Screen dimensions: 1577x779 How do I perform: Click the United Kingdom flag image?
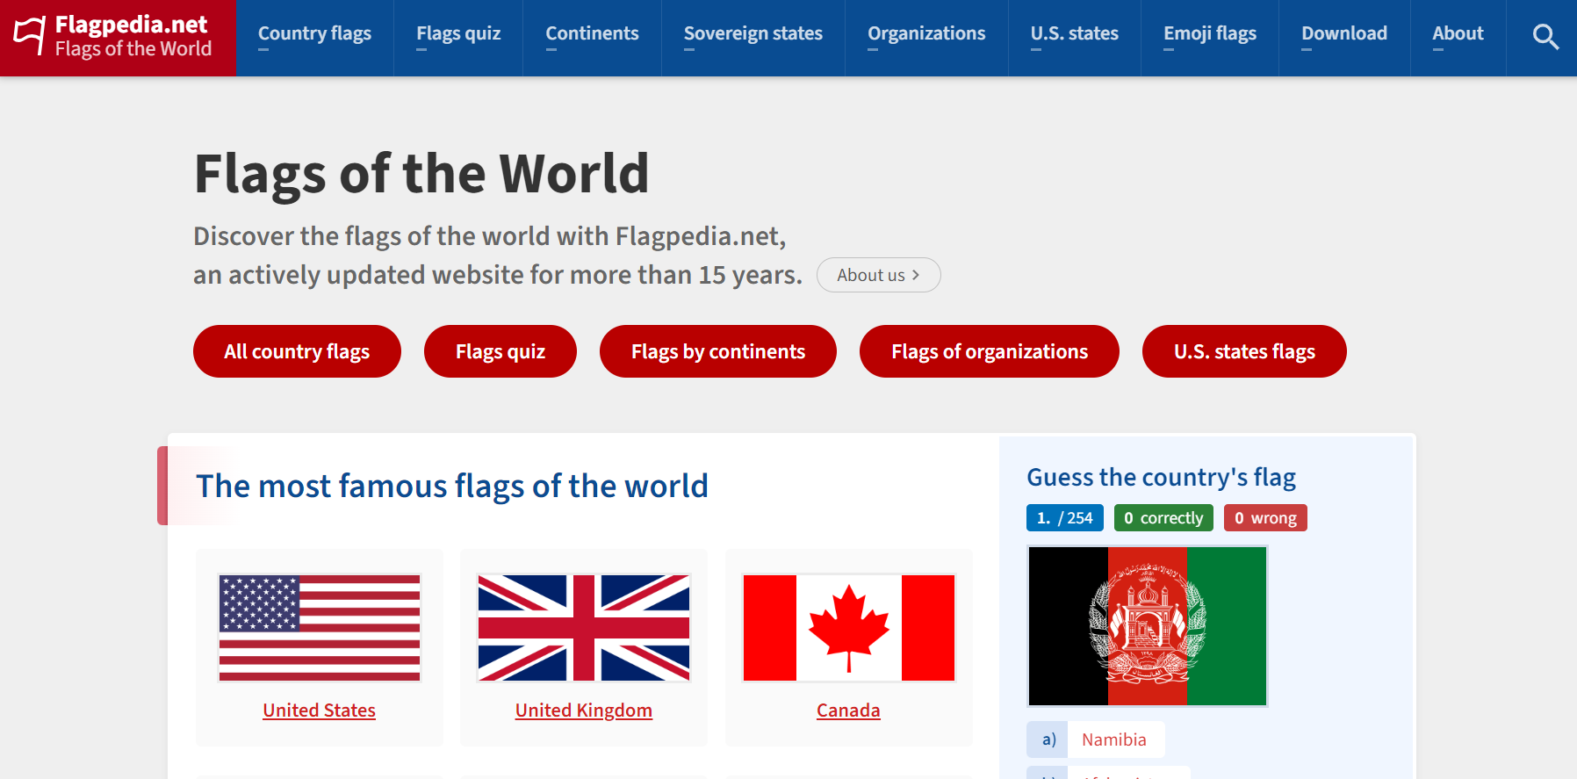click(x=584, y=628)
